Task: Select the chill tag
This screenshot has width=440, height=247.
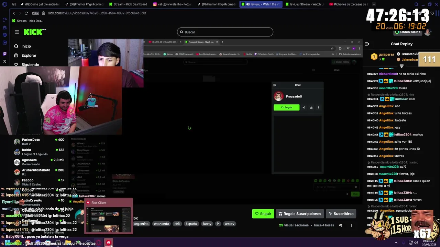Action: (177, 224)
